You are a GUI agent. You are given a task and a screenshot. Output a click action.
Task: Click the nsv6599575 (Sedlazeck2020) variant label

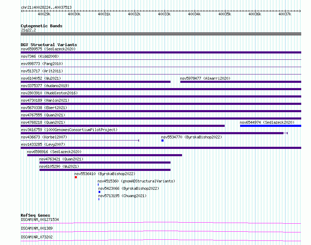[48, 49]
